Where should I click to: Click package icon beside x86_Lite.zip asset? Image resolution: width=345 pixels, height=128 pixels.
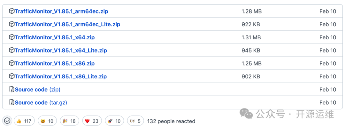[12, 76]
